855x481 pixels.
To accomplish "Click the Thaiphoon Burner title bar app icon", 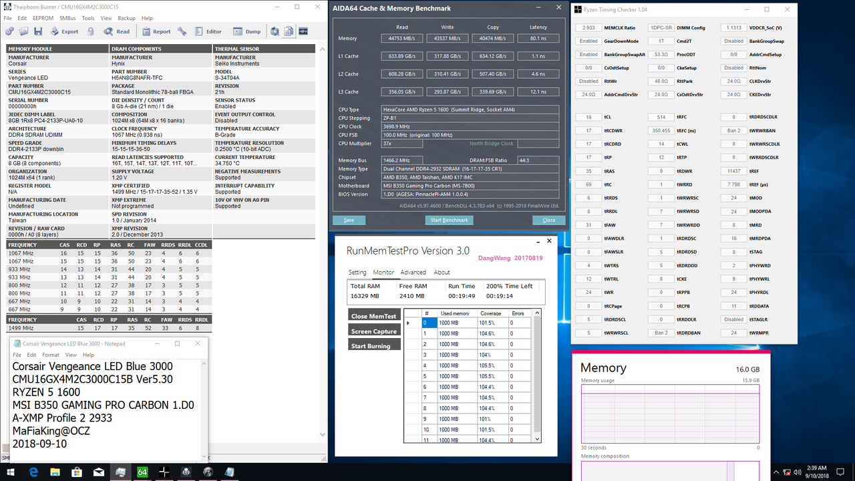I will 7,7.
